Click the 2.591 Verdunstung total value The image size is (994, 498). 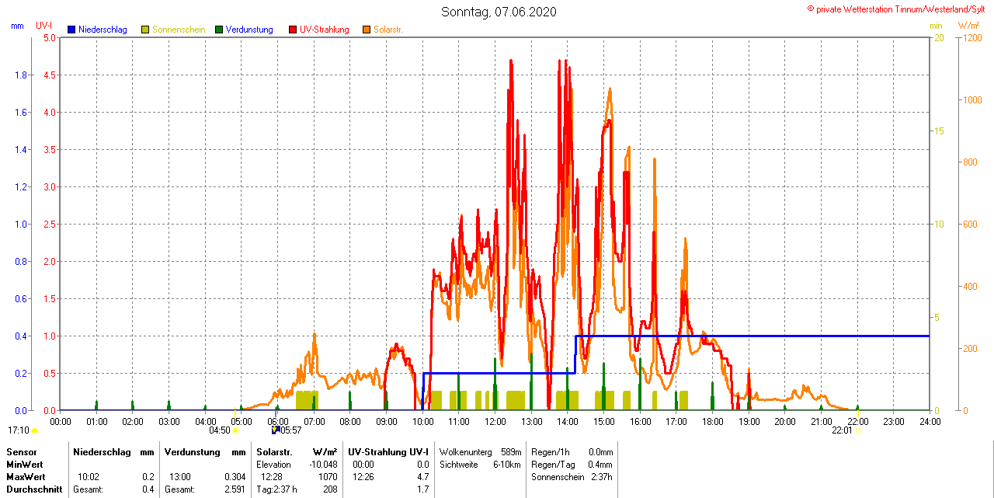click(236, 489)
